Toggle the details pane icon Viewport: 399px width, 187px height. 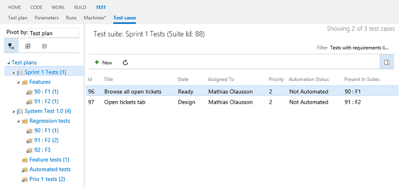387,62
